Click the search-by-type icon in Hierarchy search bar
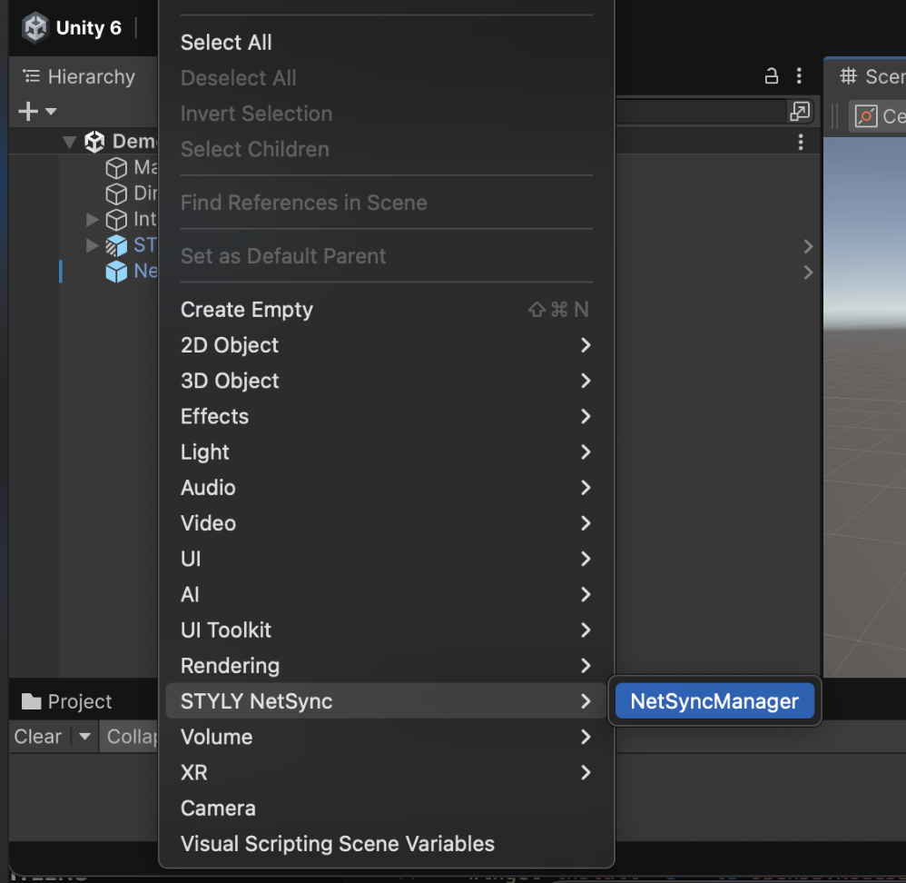 tap(800, 111)
